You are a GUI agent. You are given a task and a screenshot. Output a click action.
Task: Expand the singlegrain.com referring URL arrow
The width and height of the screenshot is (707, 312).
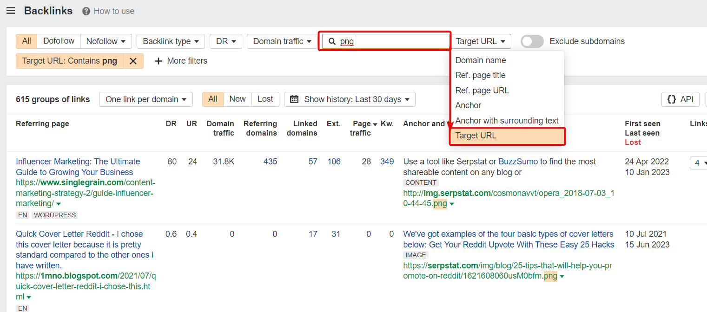pyautogui.click(x=59, y=204)
